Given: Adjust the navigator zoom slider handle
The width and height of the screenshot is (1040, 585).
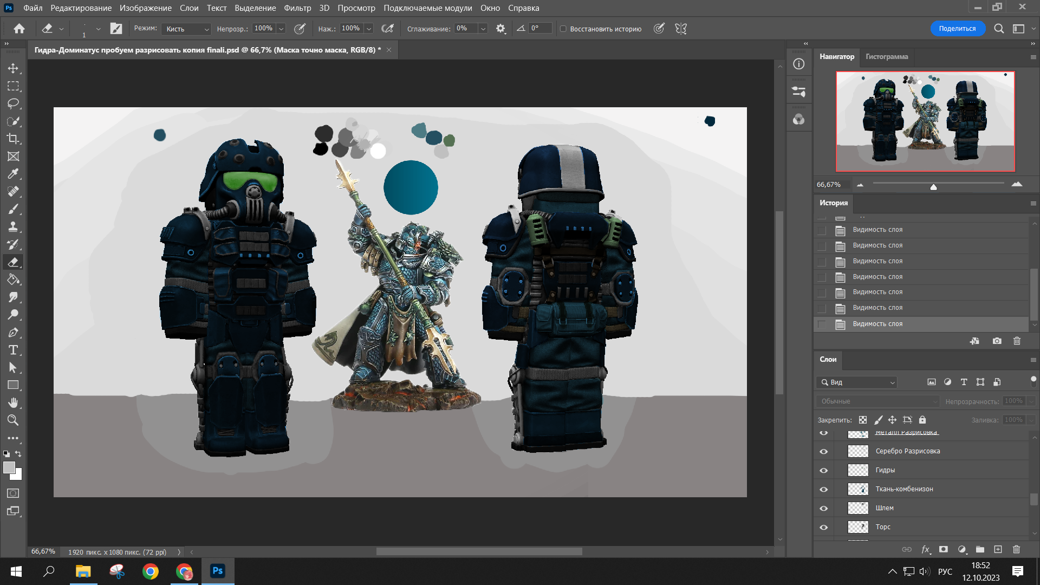Looking at the screenshot, I should tap(933, 187).
